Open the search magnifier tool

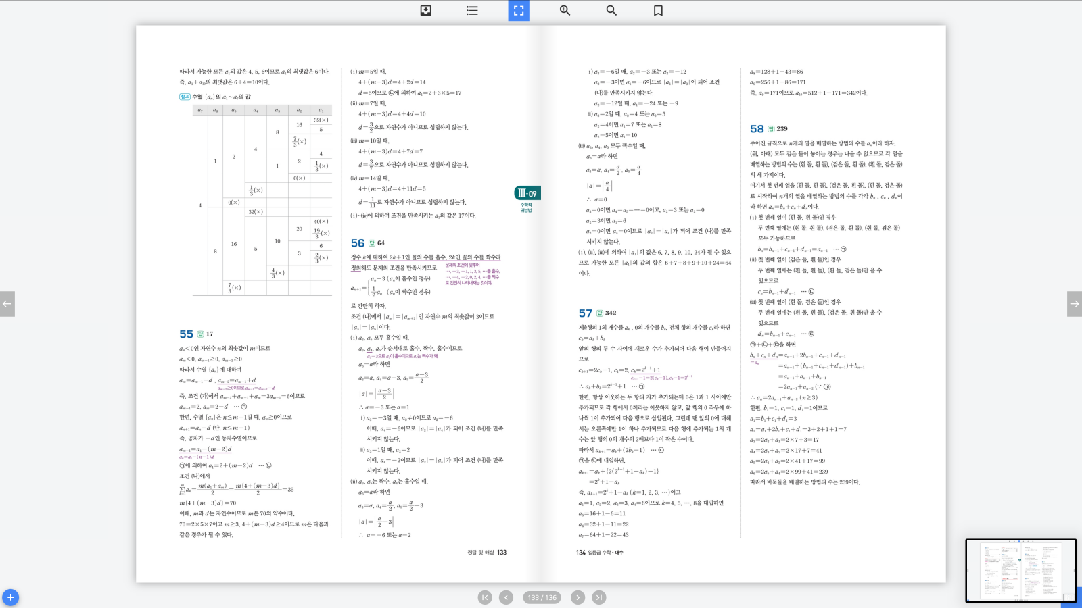[611, 10]
